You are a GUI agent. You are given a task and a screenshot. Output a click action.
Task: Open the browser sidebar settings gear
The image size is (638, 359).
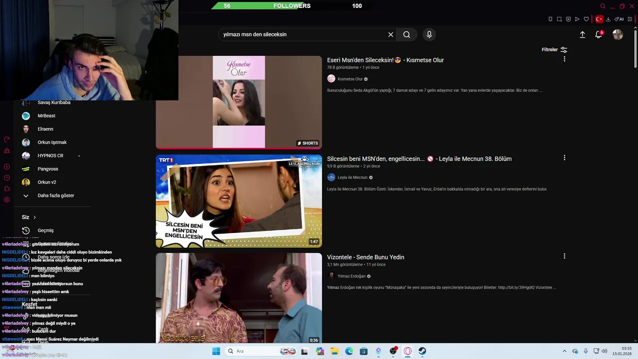pyautogui.click(x=7, y=199)
